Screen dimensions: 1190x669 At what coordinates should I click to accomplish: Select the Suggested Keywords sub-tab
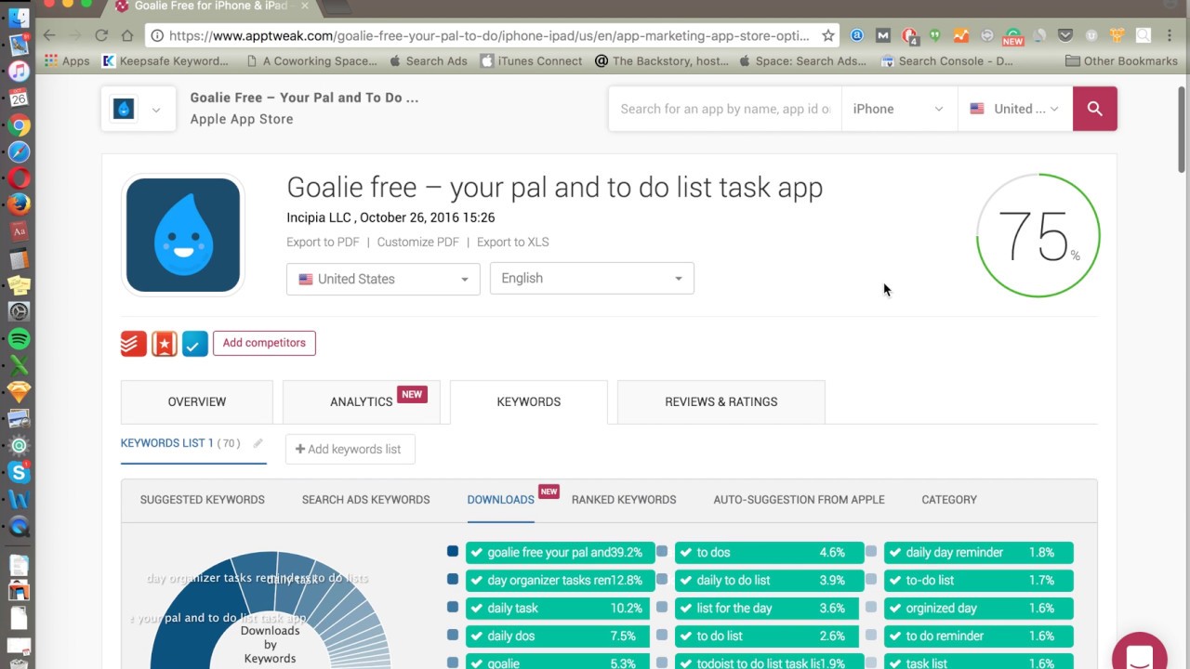pos(203,499)
